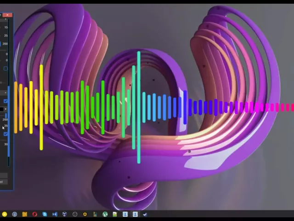
Task: Click the field showing value 15
Action: tap(6, 27)
